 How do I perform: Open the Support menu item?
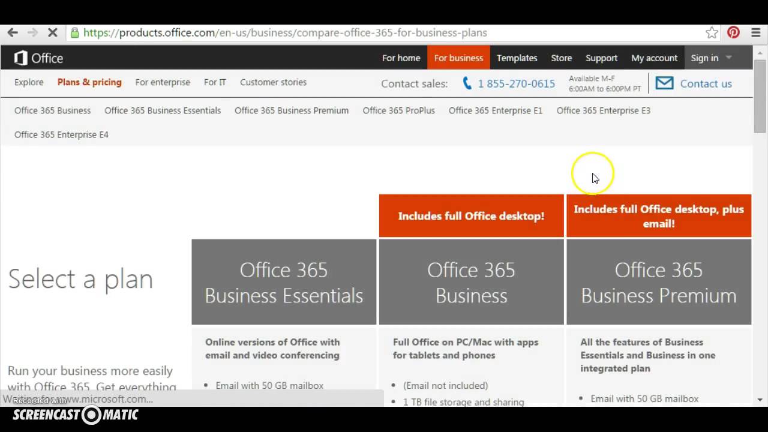[x=601, y=58]
